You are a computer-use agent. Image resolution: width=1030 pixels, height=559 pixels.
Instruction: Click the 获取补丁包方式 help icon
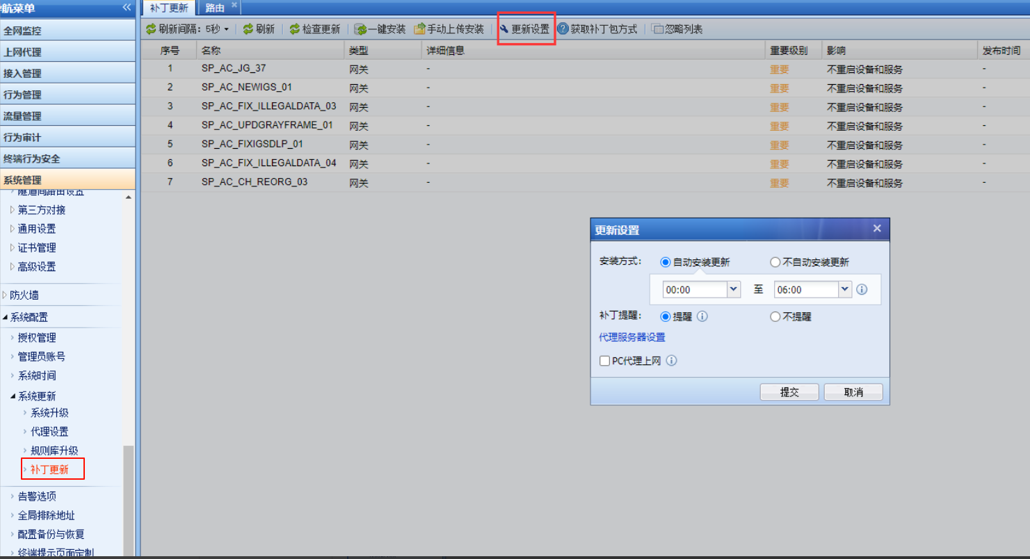tap(563, 29)
